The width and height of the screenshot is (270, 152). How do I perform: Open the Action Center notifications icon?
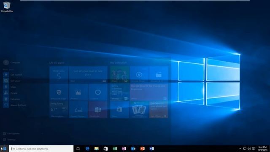click(254, 149)
